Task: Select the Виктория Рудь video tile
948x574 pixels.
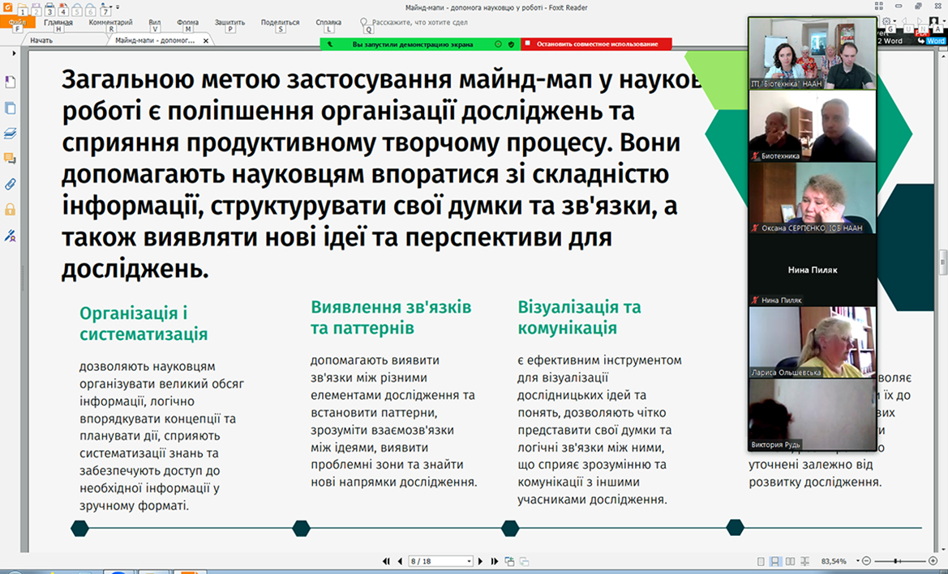Action: pyautogui.click(x=812, y=414)
